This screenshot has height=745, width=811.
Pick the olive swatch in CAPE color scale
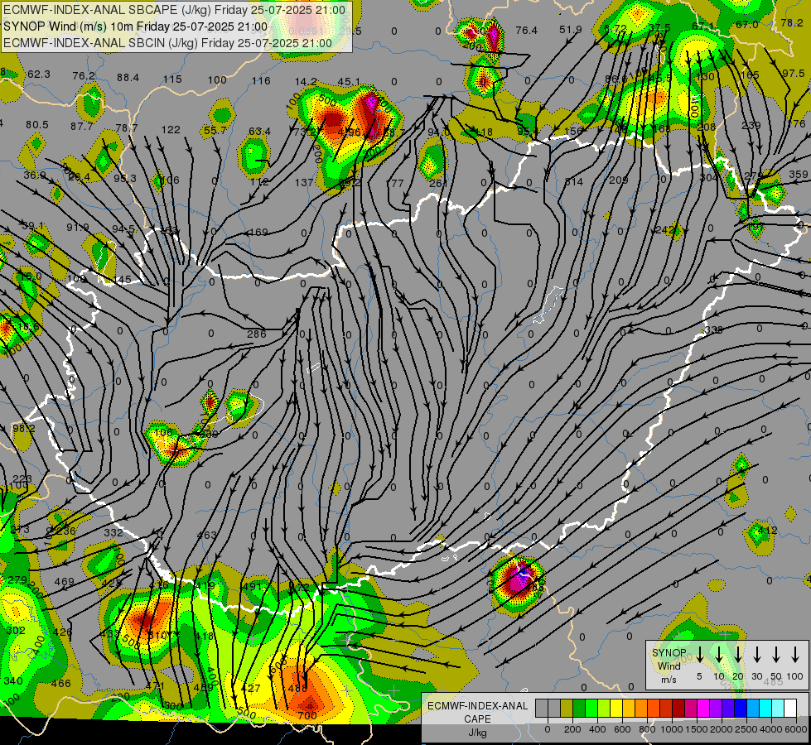pyautogui.click(x=567, y=709)
